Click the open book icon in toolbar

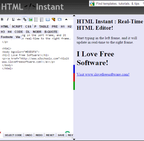click(48, 20)
